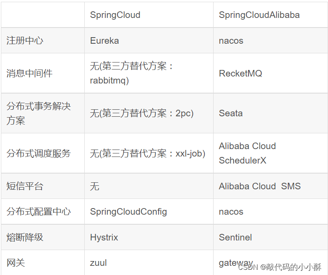Click the Hystrix cell
This screenshot has height=275, width=328.
coord(104,237)
